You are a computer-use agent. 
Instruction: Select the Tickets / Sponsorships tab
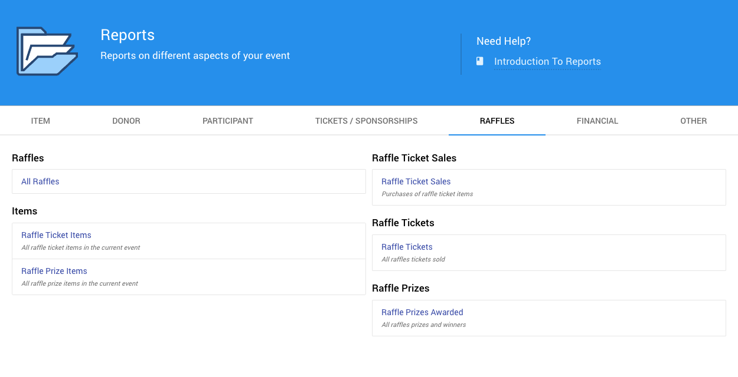point(366,121)
